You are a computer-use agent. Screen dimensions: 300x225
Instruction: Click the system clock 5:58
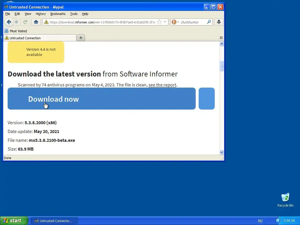[289, 221]
